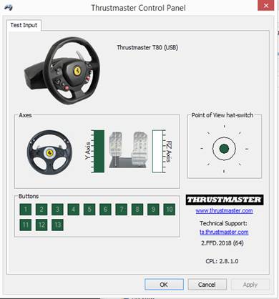
Task: Click button indicator number 10
Action: pyautogui.click(x=170, y=210)
